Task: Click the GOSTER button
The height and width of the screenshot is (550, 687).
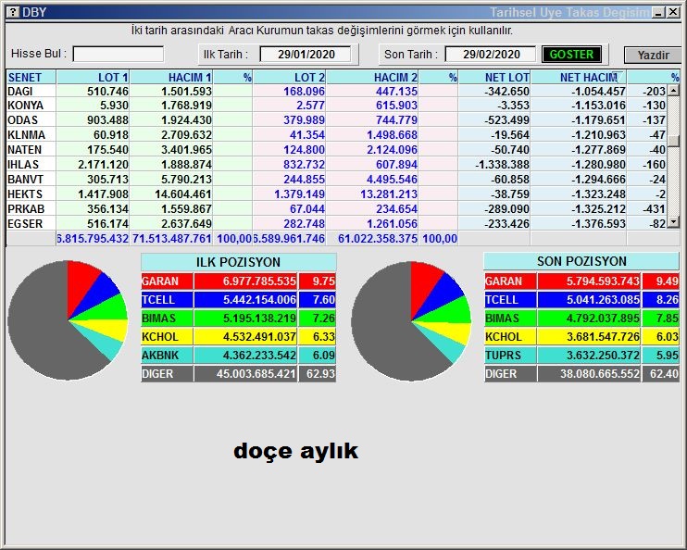Action: [571, 55]
